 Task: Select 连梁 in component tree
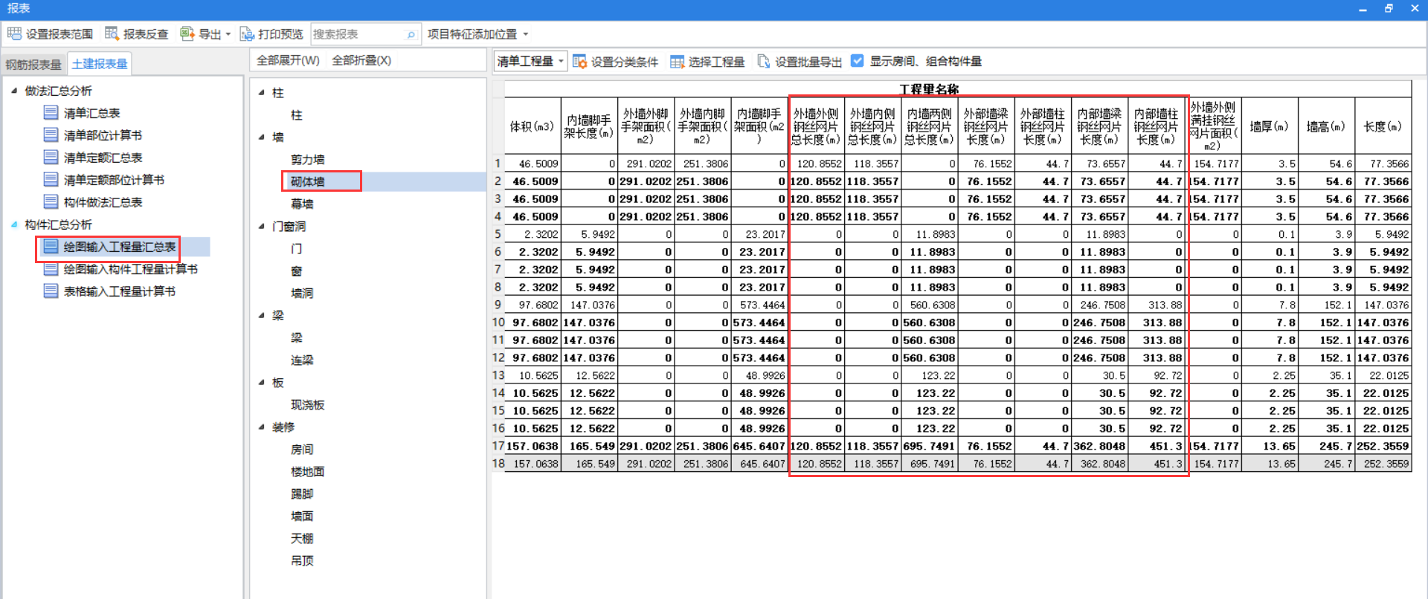click(x=302, y=360)
